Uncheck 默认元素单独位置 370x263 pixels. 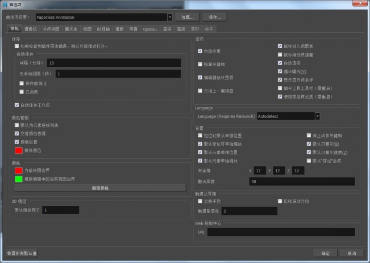click(x=200, y=152)
